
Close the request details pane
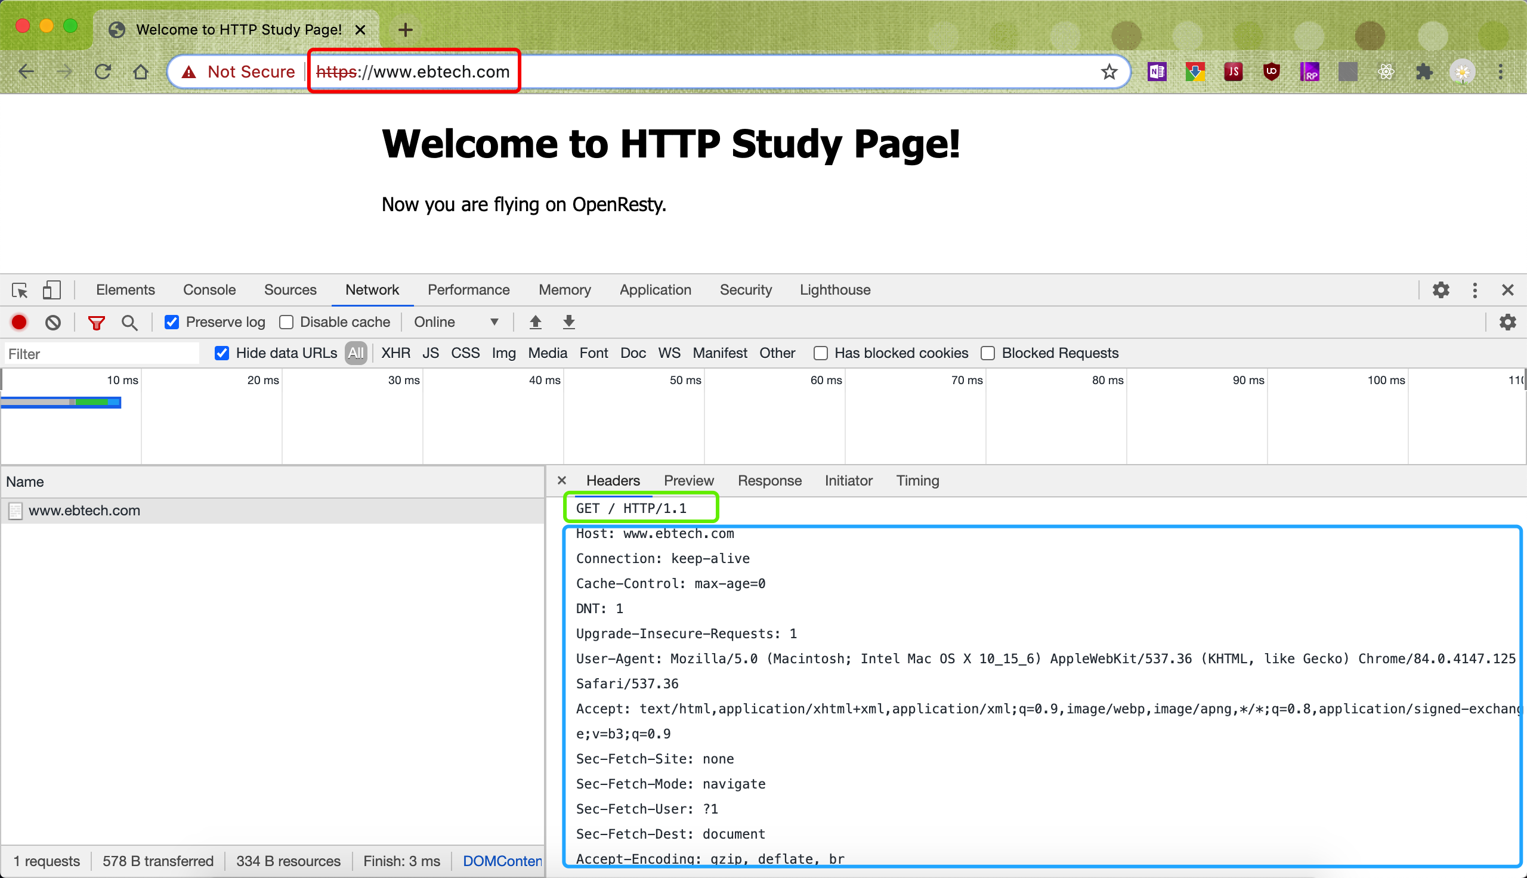point(562,481)
